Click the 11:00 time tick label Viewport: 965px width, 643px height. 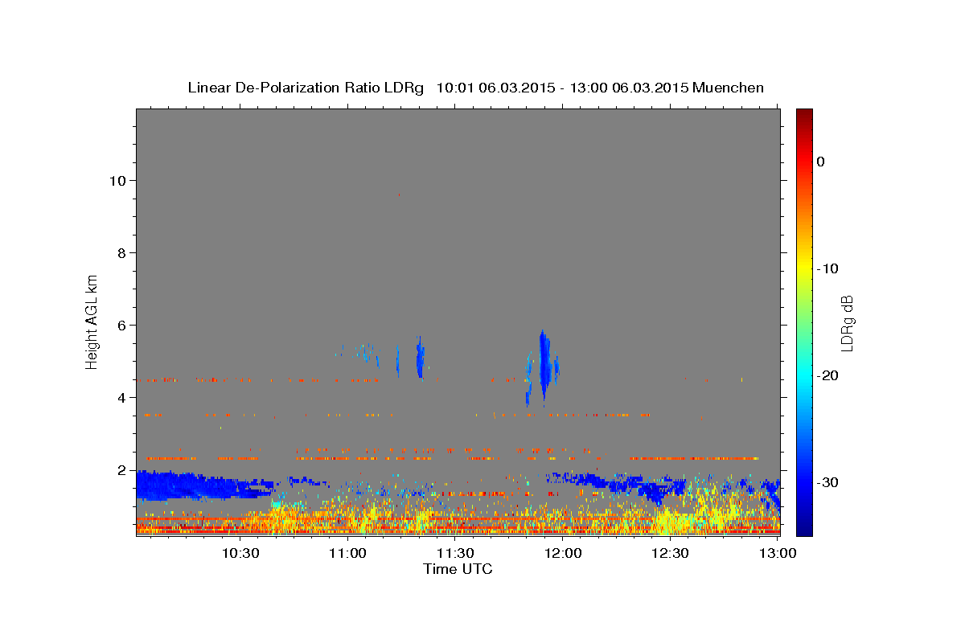click(x=348, y=553)
